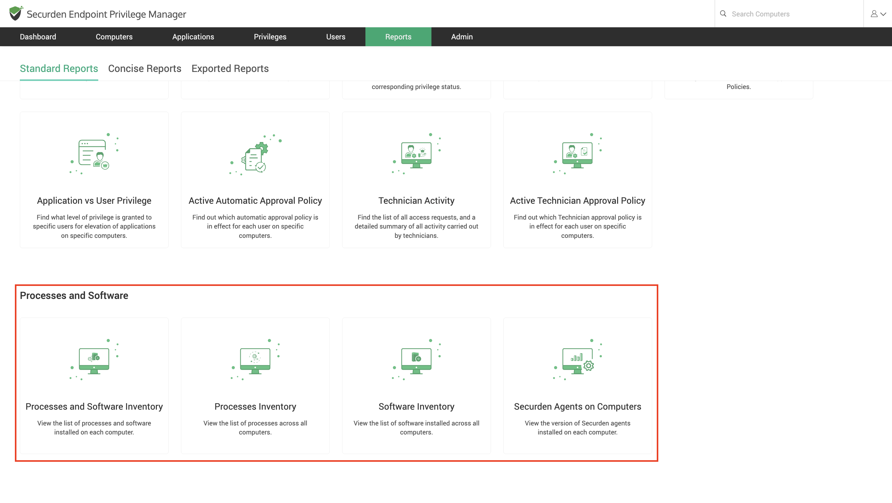Click description 'Find the list of all access requests'
Screen dimensions: 892x503
click(x=416, y=226)
